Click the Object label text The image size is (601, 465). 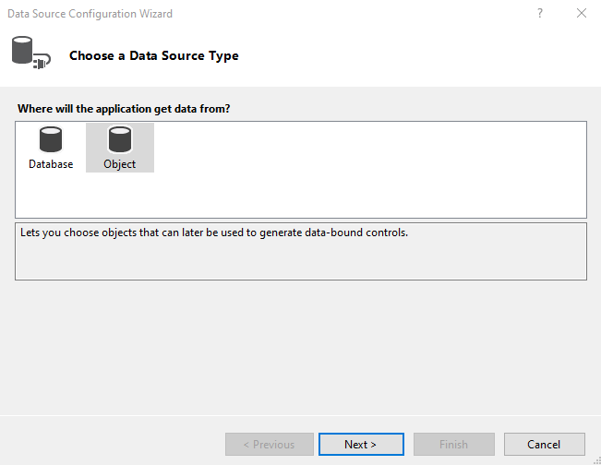pos(120,164)
